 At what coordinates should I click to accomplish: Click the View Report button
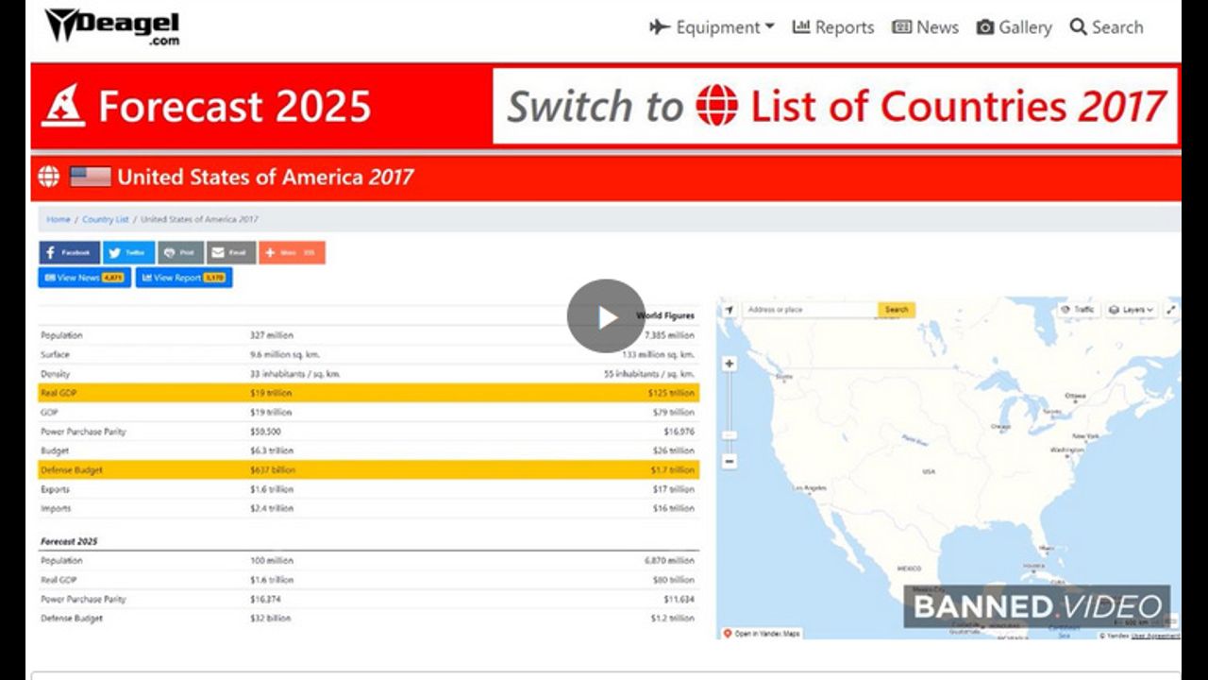[x=183, y=278]
